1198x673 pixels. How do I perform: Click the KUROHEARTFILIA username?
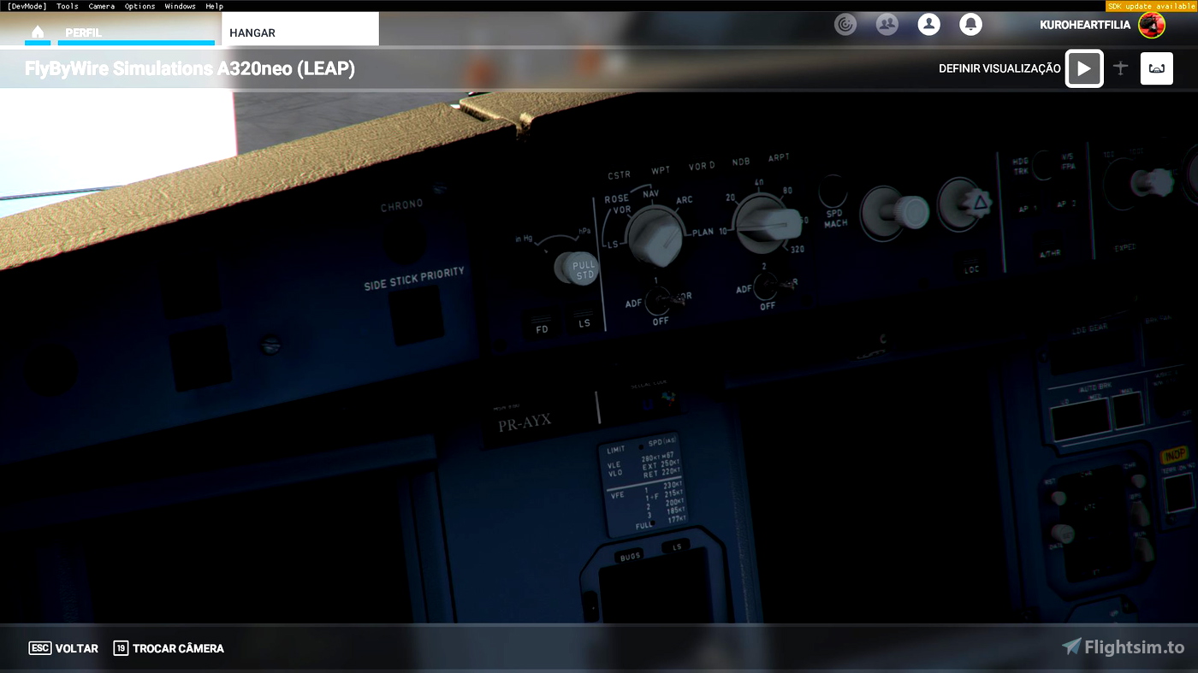pyautogui.click(x=1084, y=25)
